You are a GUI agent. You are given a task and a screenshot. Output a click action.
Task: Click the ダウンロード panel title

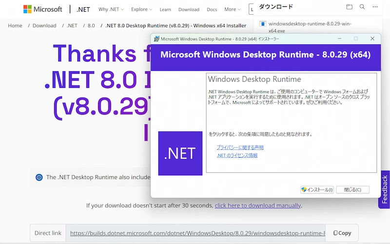pyautogui.click(x=276, y=7)
